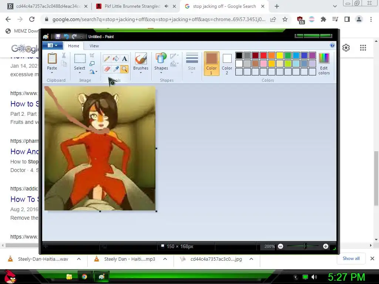Open the Size line thickness dropdown
The width and height of the screenshot is (379, 284).
tap(192, 63)
